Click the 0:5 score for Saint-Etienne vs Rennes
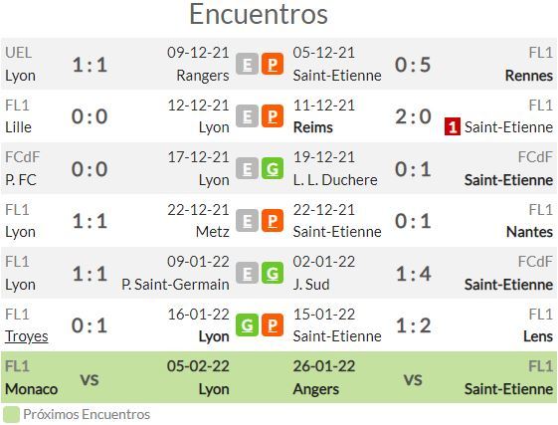Viewport: 558px width, 425px height. tap(413, 65)
